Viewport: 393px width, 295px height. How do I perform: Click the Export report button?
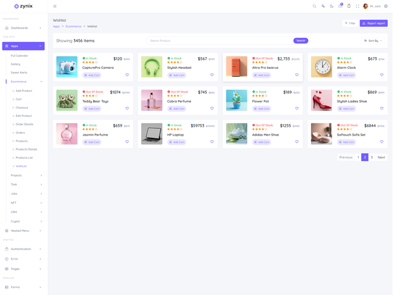coord(373,23)
